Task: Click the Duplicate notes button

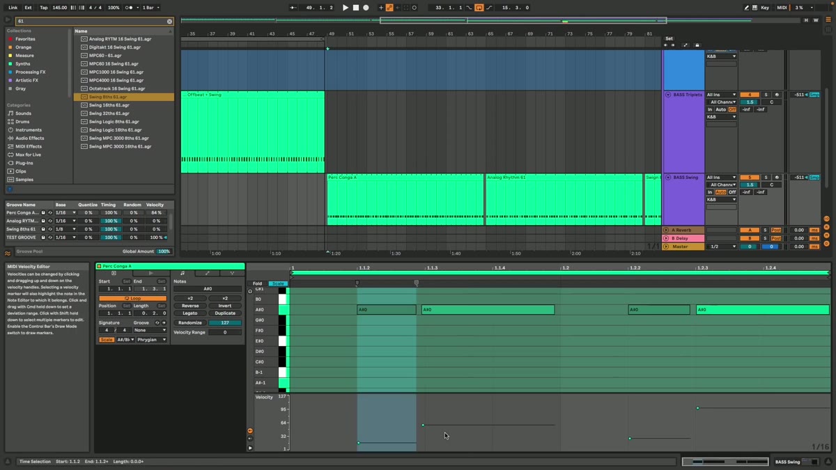Action: [x=225, y=313]
